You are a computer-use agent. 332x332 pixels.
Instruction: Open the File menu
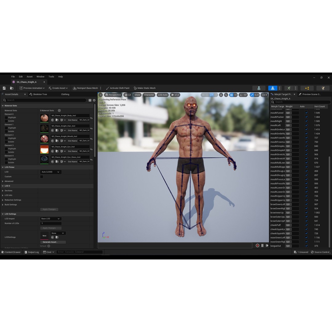(13, 77)
